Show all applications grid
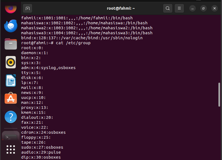Screen dimensions: 222x160 tap(11, 149)
